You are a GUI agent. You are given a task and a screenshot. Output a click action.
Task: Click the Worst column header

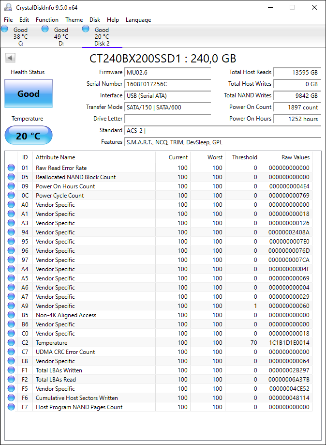tap(208, 157)
